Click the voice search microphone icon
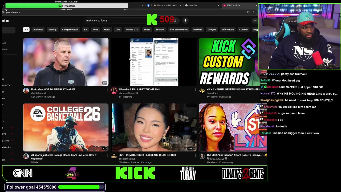The width and height of the screenshot is (341, 192). click(185, 21)
